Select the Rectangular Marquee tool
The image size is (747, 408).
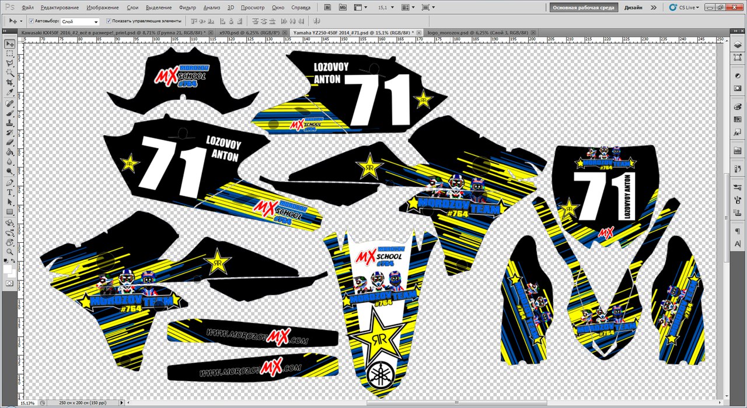click(10, 54)
